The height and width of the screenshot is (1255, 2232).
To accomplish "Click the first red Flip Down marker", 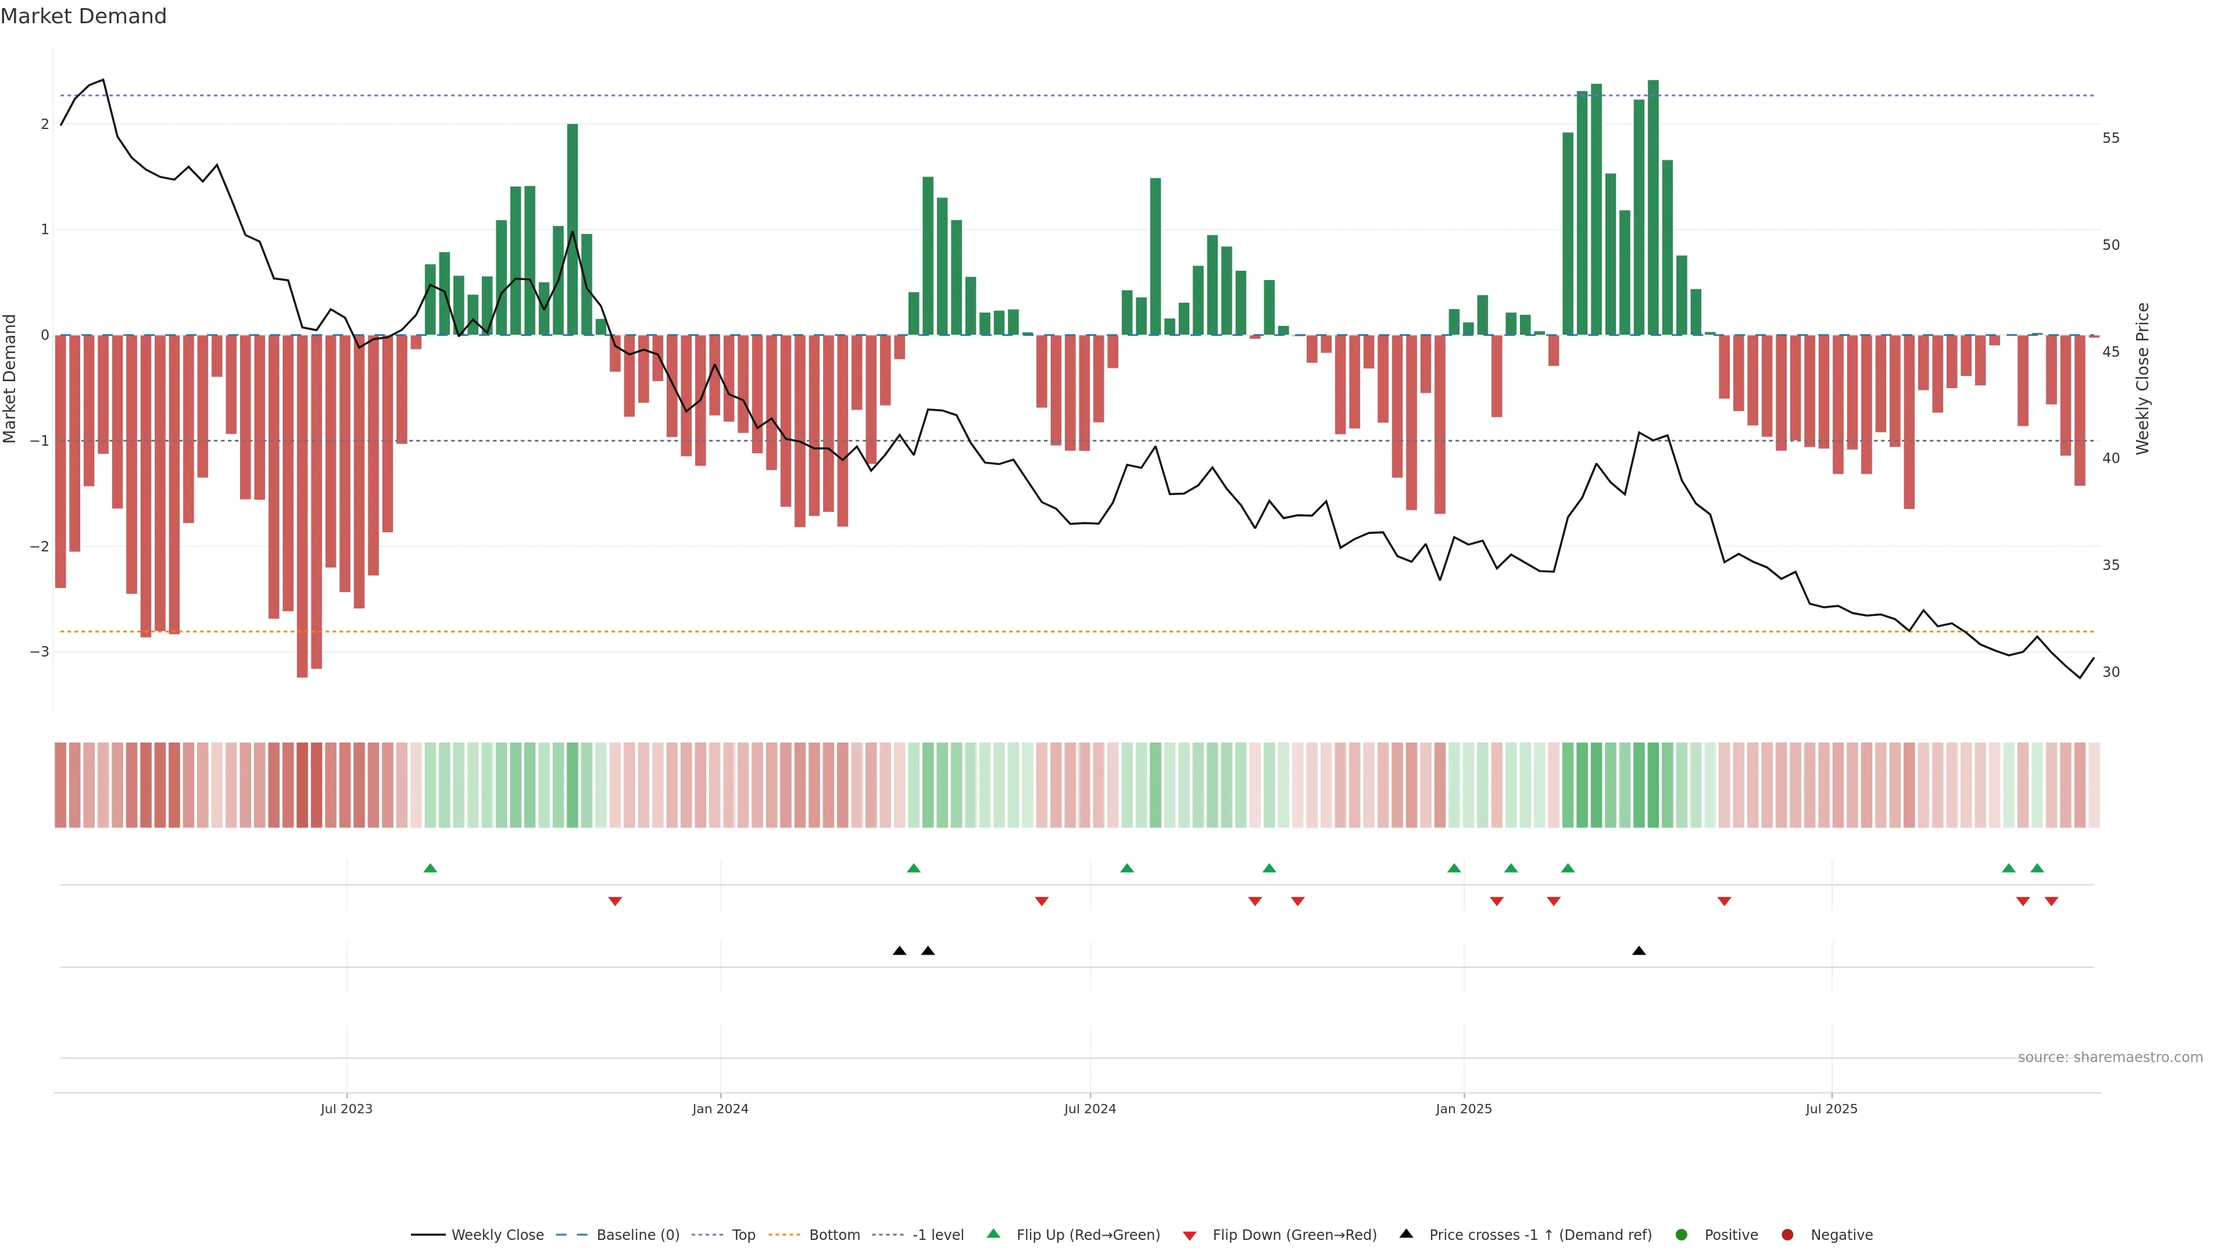I will point(615,902).
